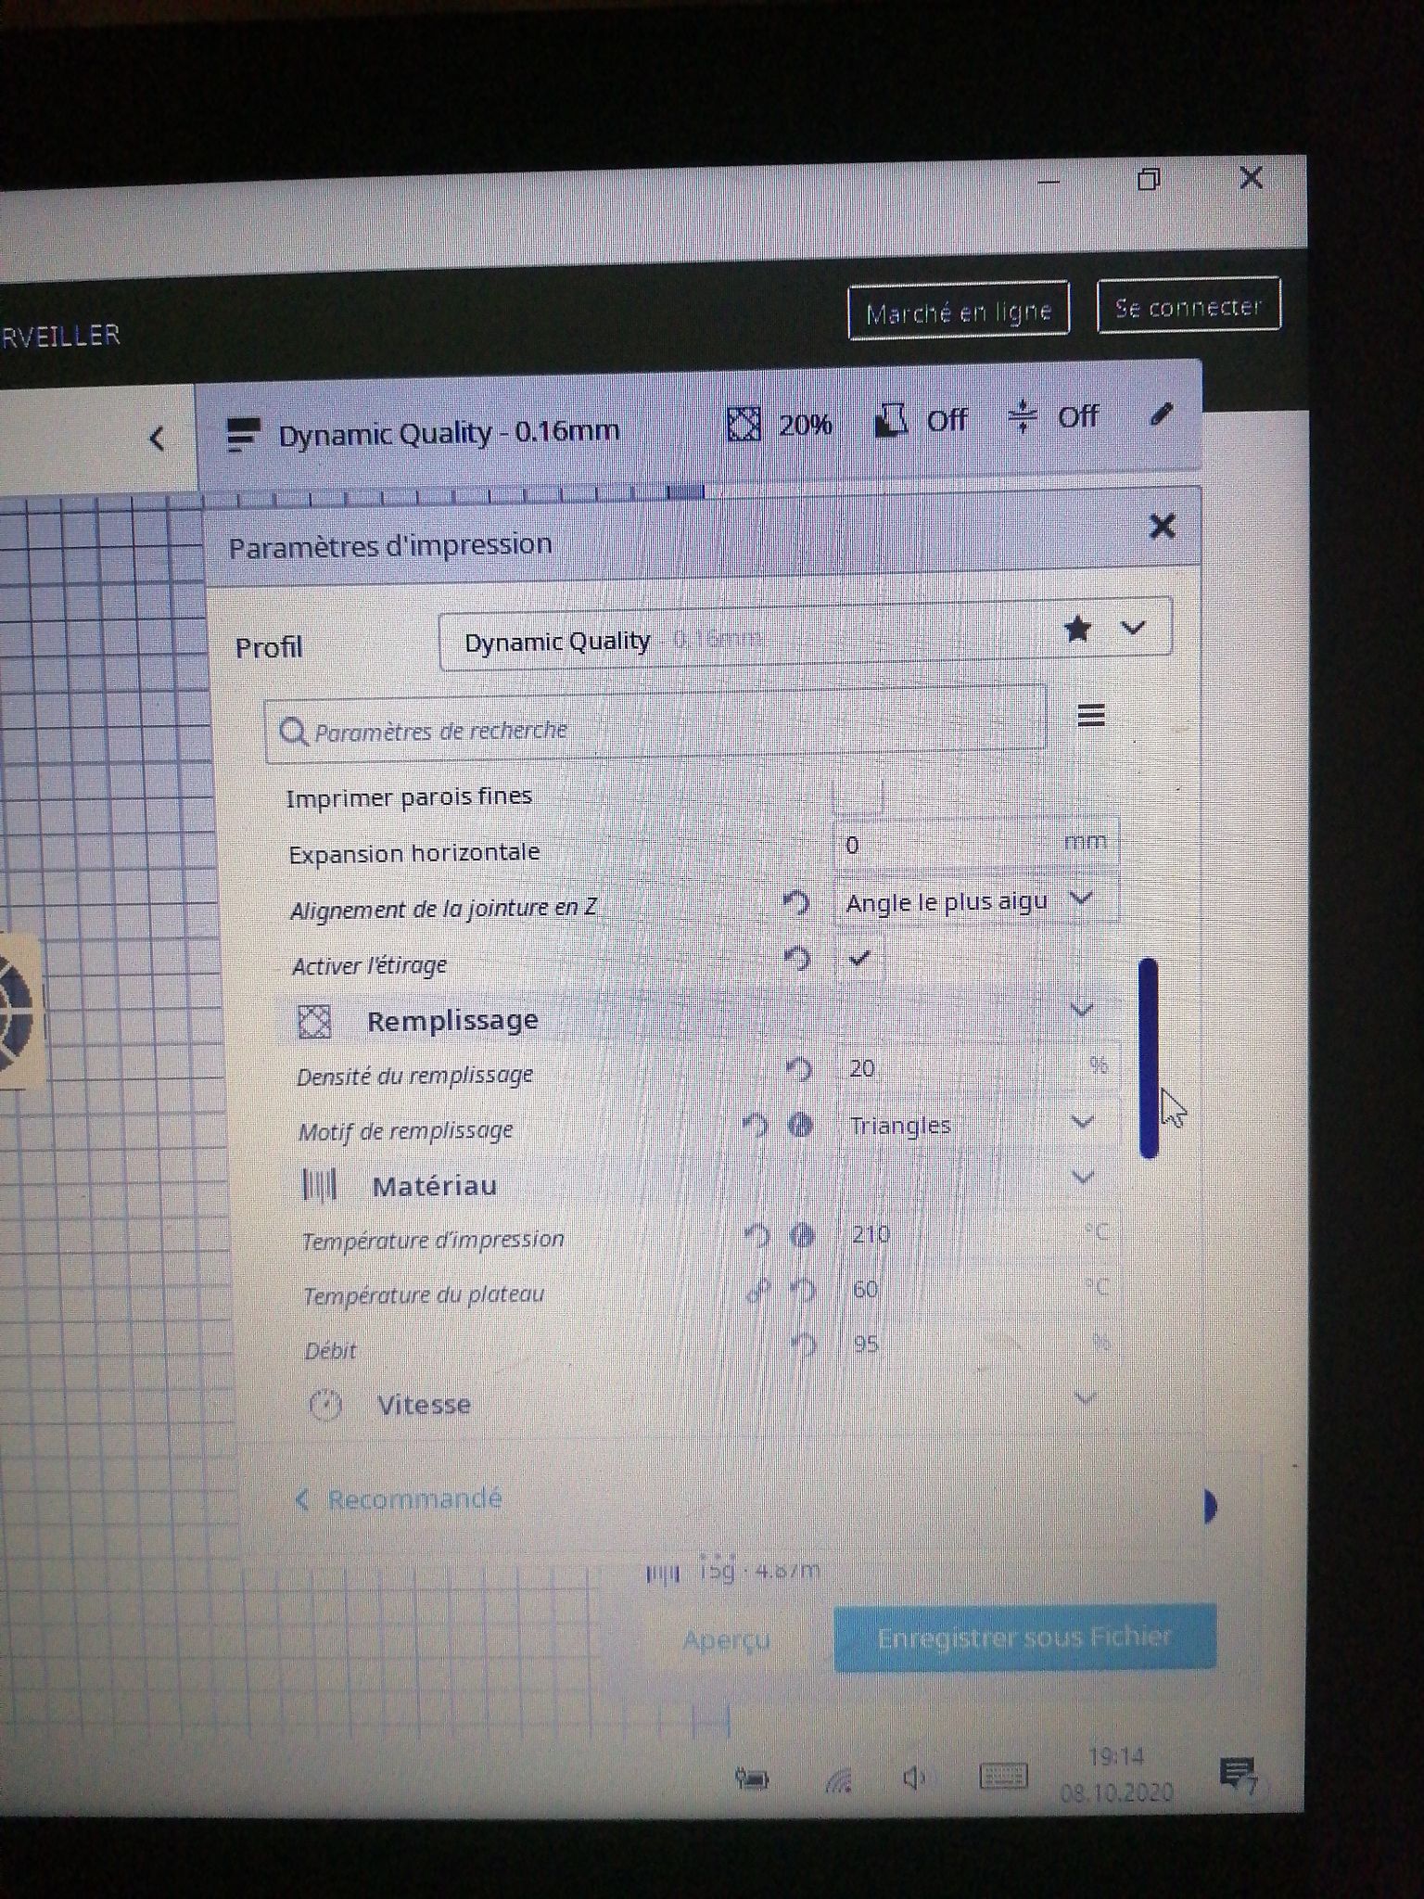Open Alignement de la jointure en Z dropdown

978,900
